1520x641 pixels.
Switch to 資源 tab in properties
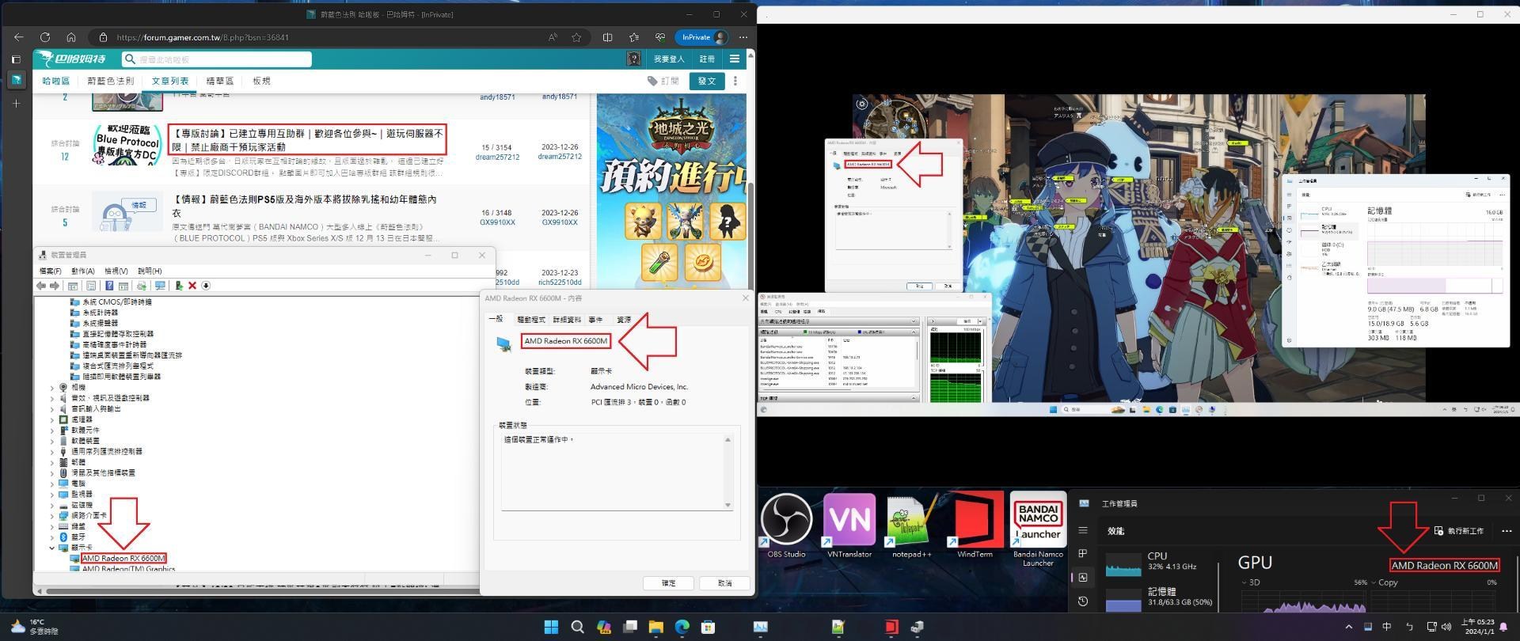(624, 320)
